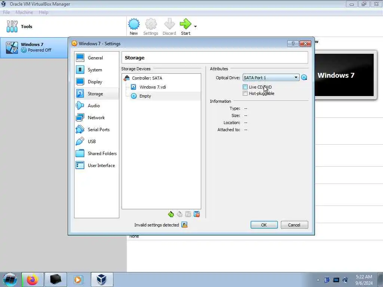Open the File menu

coord(6,12)
